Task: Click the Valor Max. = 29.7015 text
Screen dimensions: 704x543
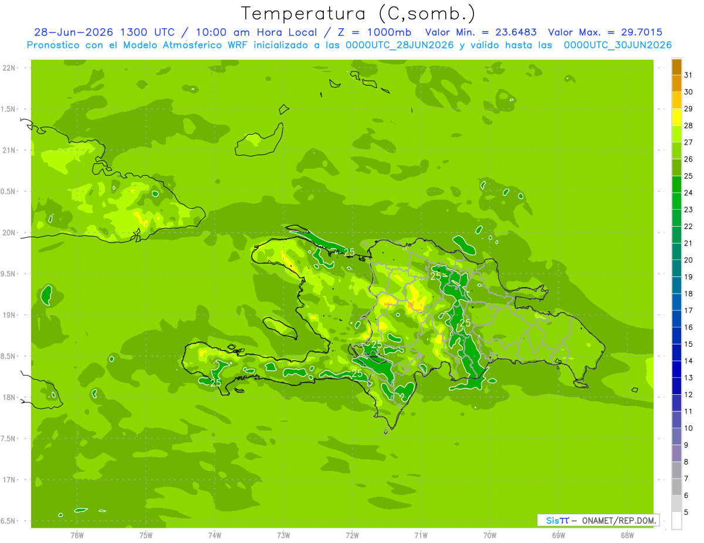Action: tap(605, 32)
